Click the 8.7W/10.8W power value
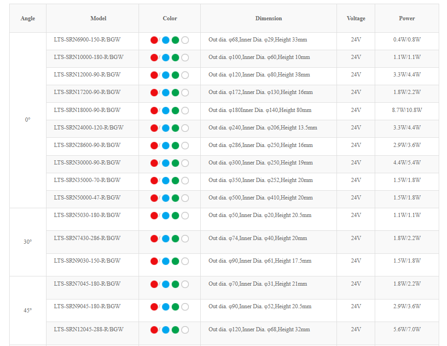 pos(407,110)
